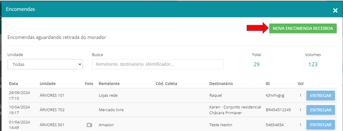Click the Unidade column header
343x131 pixels.
pyautogui.click(x=48, y=84)
